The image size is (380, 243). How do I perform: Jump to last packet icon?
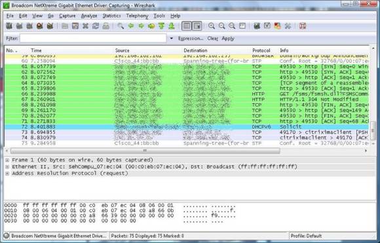pyautogui.click(x=172, y=26)
